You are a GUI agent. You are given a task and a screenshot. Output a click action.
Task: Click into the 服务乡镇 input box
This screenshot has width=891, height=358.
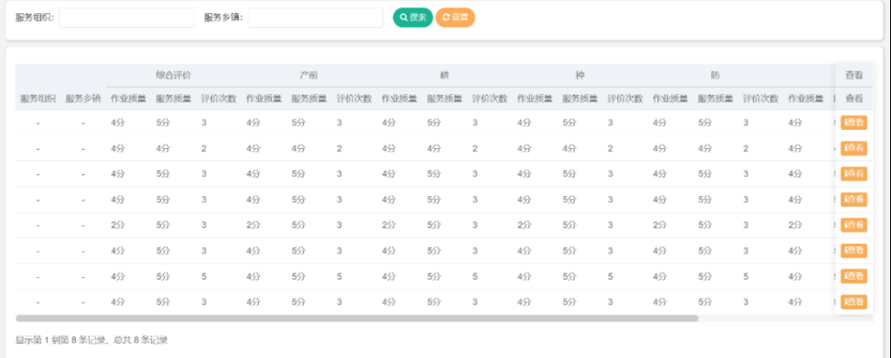click(316, 17)
